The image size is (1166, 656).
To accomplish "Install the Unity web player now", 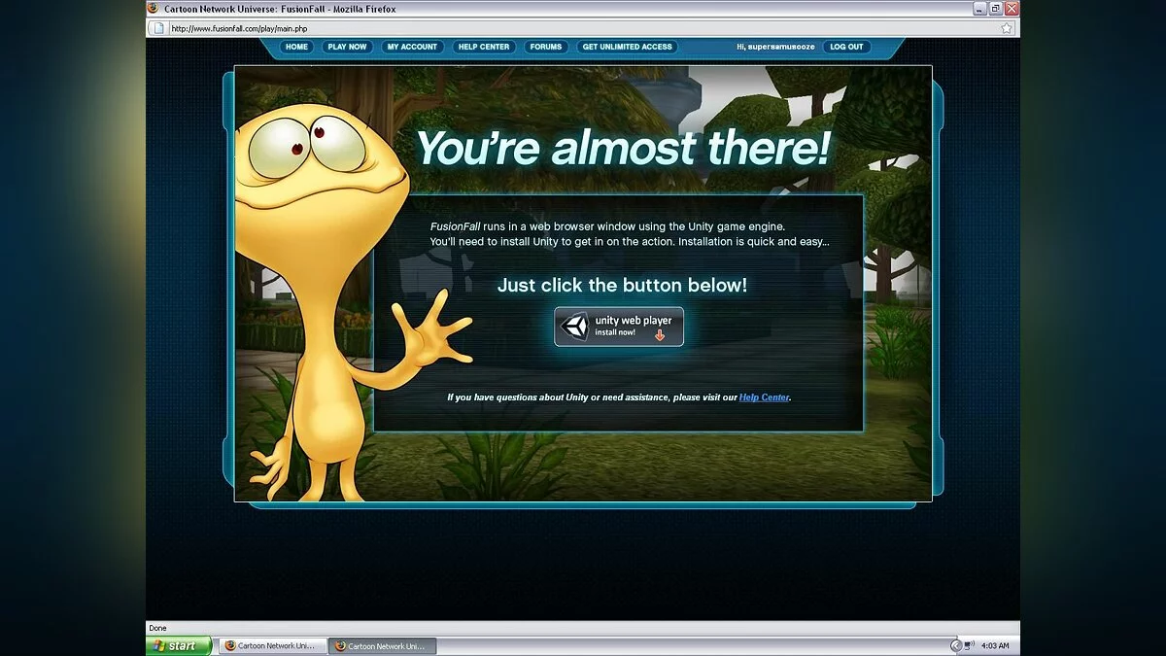I will pos(619,327).
